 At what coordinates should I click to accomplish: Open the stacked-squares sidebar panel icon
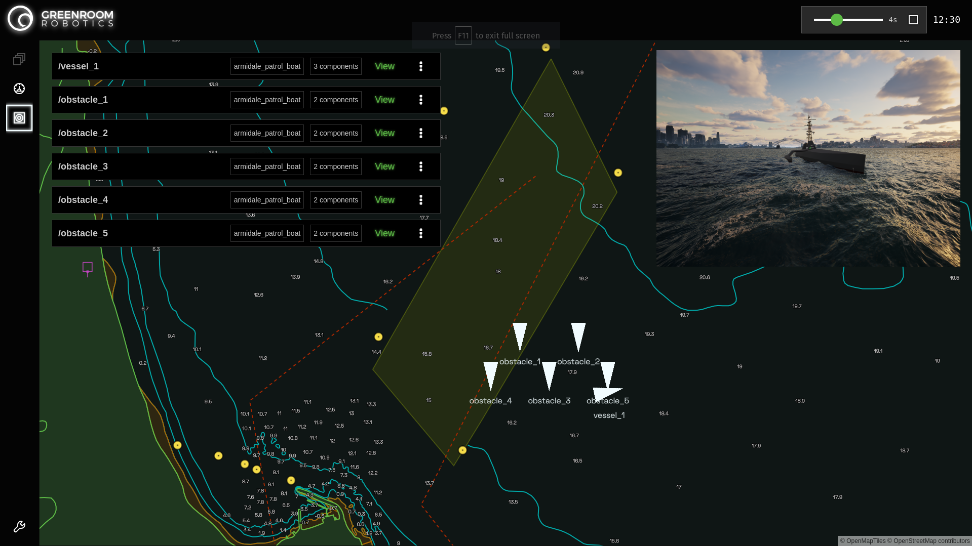point(19,59)
